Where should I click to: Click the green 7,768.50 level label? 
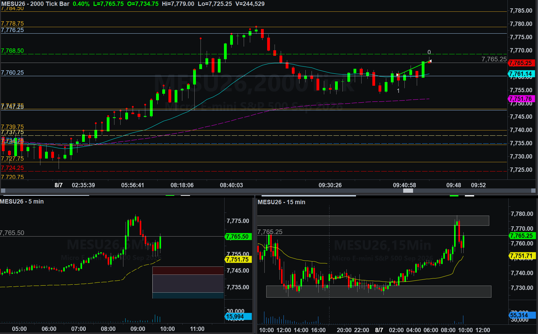pos(12,51)
